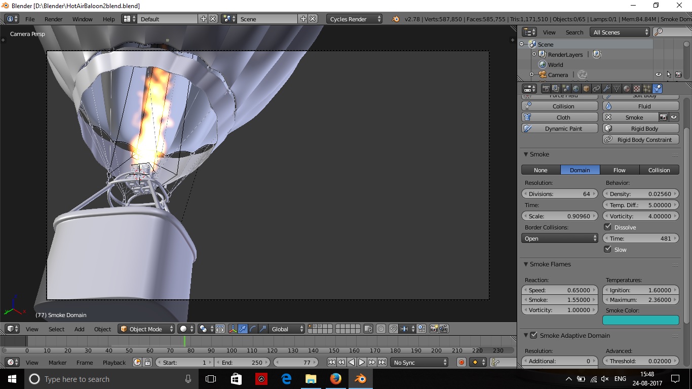692x389 pixels.
Task: Toggle Smoke viewport visibility eye button
Action: 674,117
